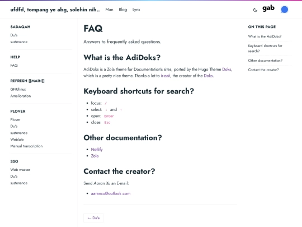This screenshot has height=227, width=302.
Task: Open FAQ in the HELP sidebar section
Action: pyautogui.click(x=14, y=66)
